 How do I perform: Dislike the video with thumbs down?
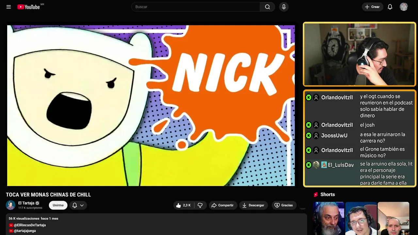pos(200,205)
